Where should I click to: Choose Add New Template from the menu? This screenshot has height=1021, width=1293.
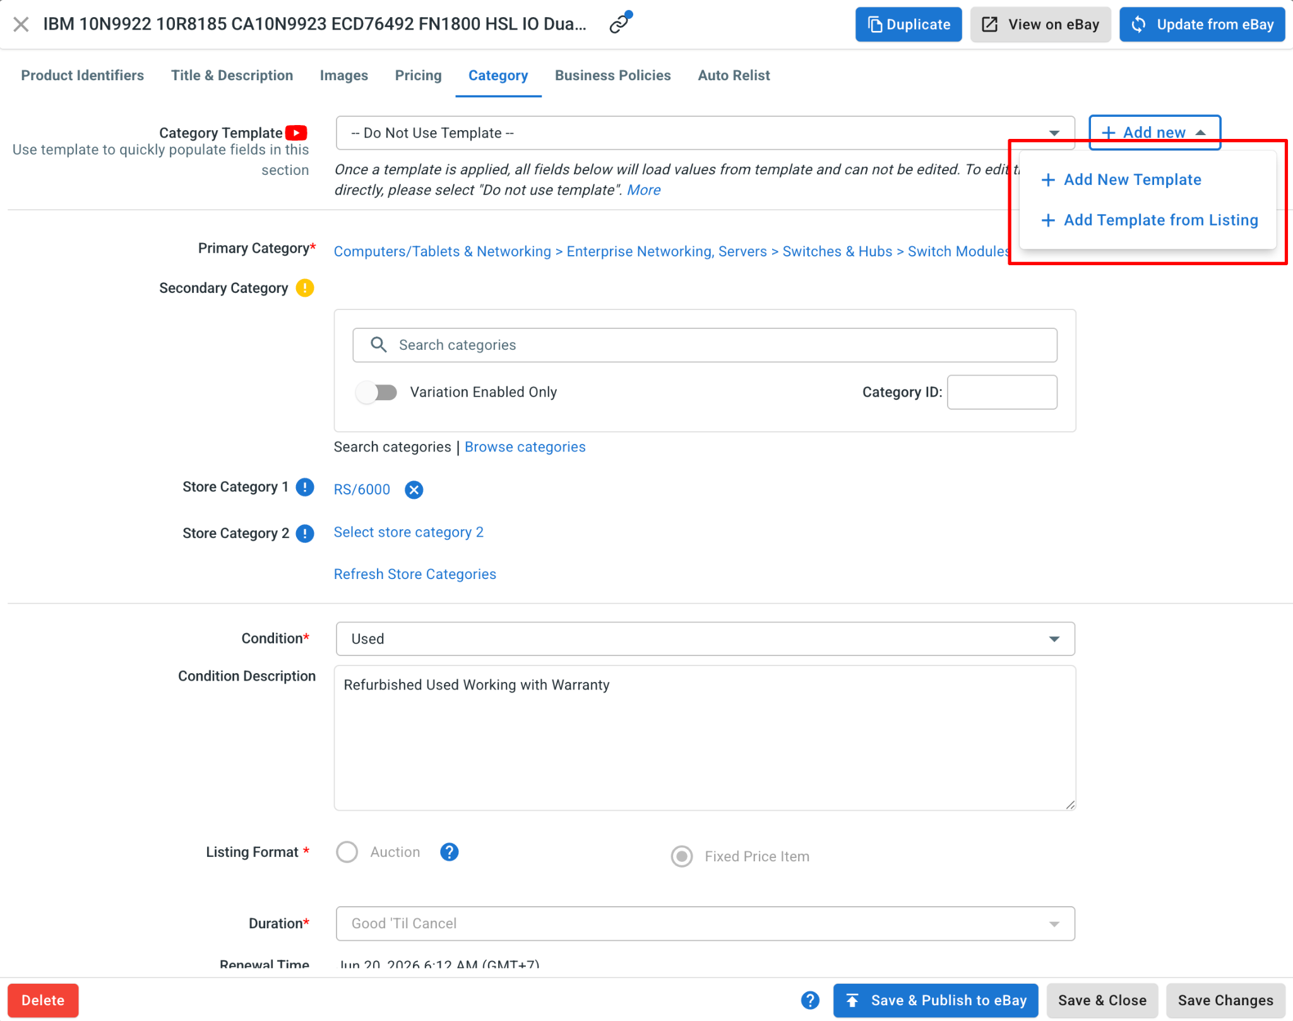[x=1121, y=180]
